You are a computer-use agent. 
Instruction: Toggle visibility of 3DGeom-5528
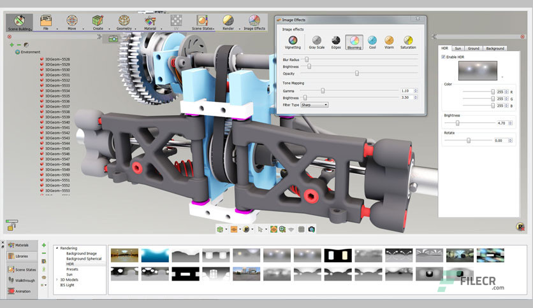(x=42, y=59)
